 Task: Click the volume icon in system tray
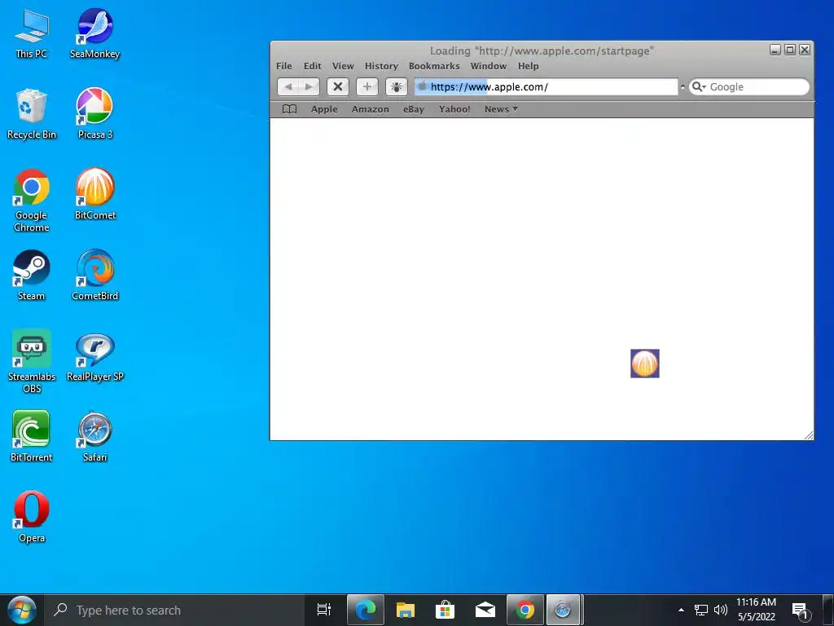point(721,610)
